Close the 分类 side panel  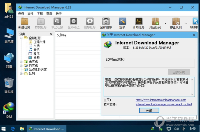(x=51, y=34)
